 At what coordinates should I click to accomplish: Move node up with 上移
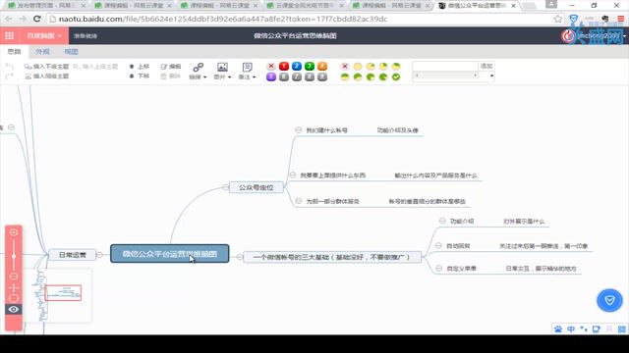140,67
